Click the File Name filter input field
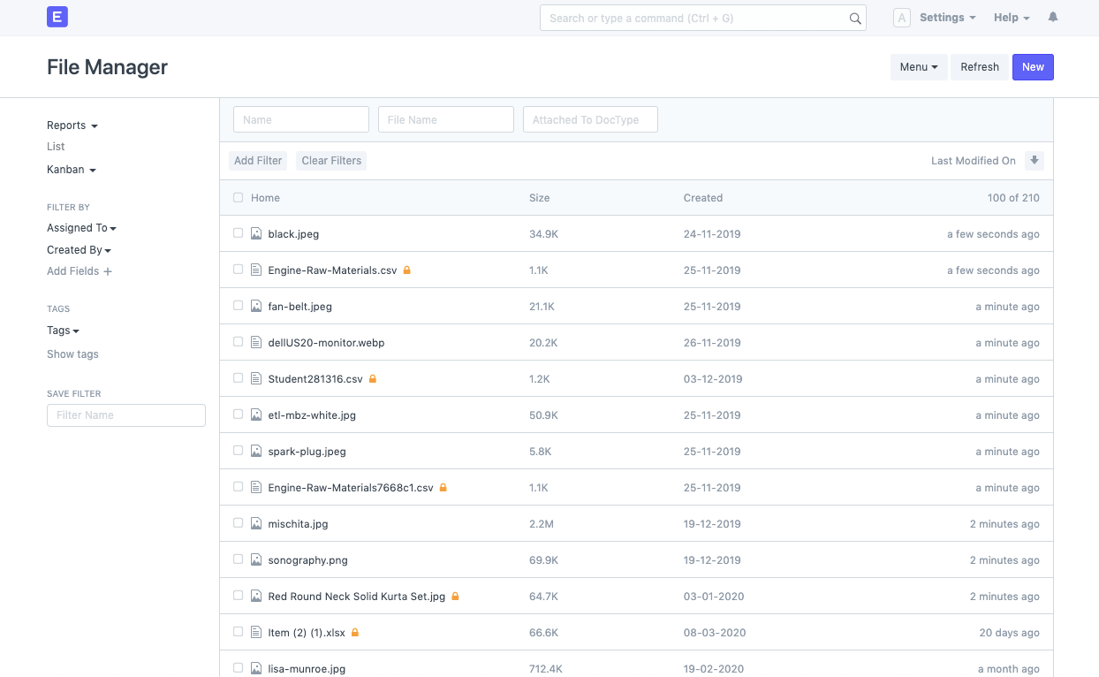 coord(445,120)
